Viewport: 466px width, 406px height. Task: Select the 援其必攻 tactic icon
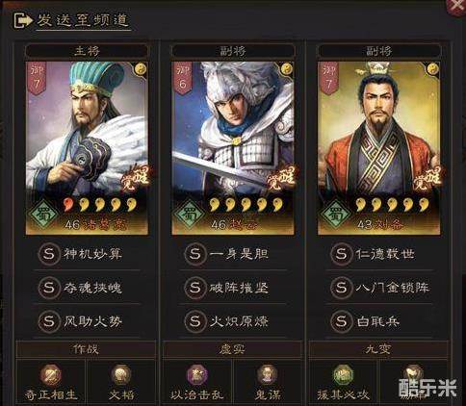pos(343,374)
